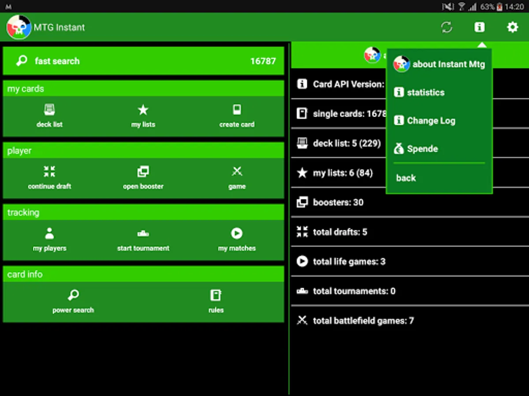Click the 'card info' section header

tap(143, 274)
